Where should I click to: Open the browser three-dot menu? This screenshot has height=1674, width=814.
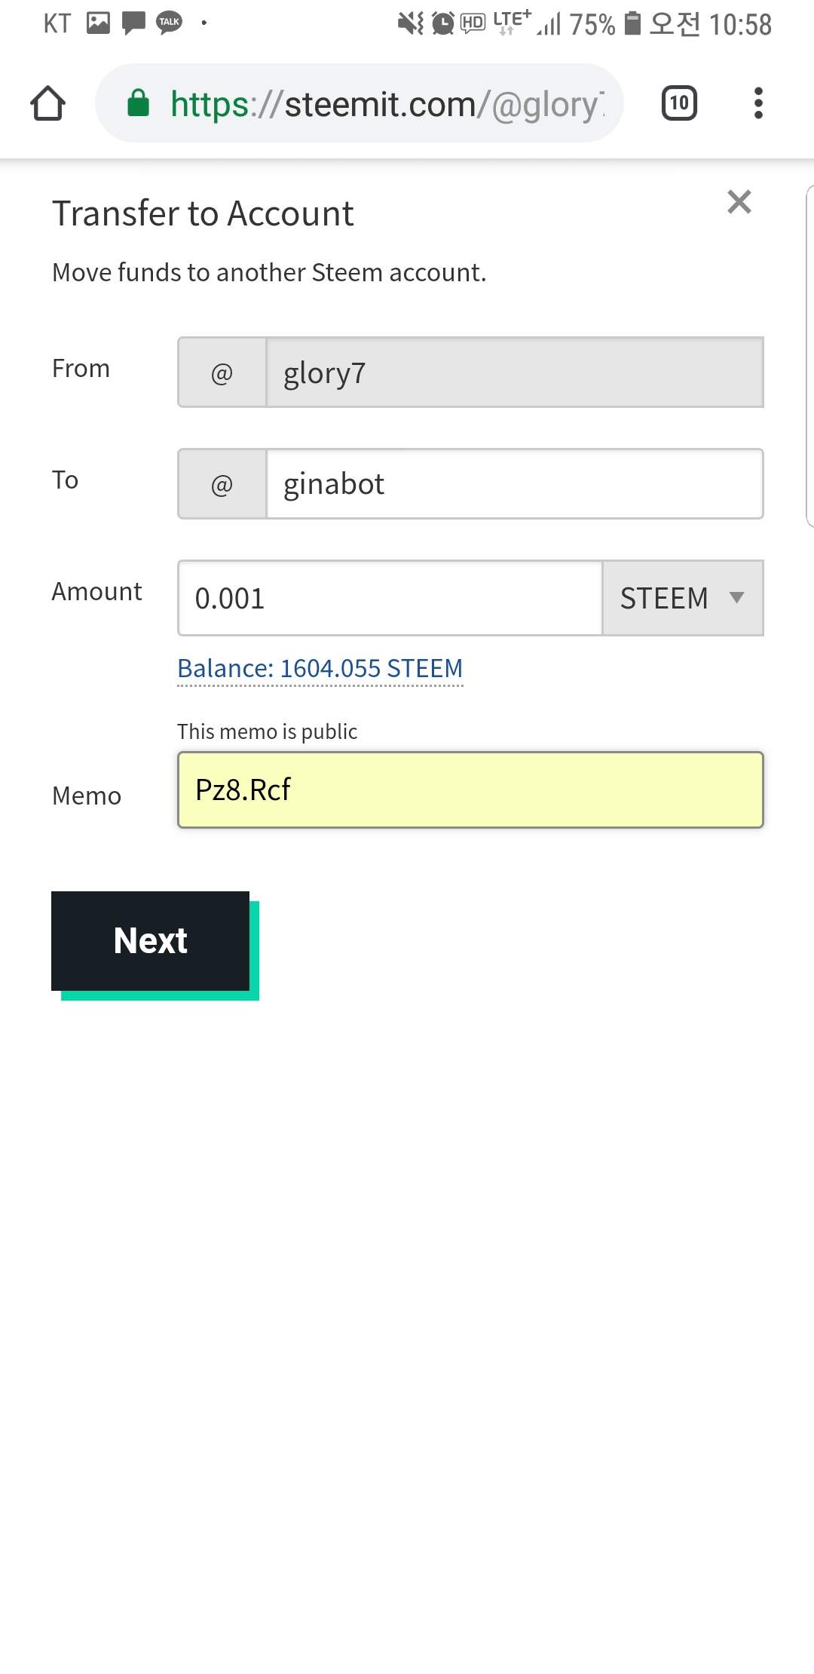tap(758, 103)
